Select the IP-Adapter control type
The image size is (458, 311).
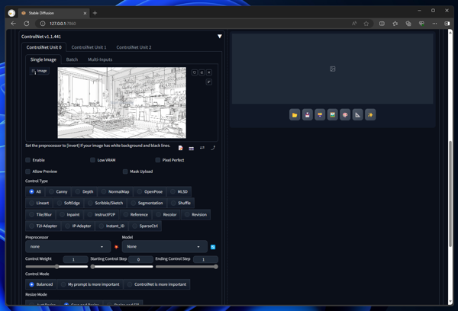click(78, 226)
